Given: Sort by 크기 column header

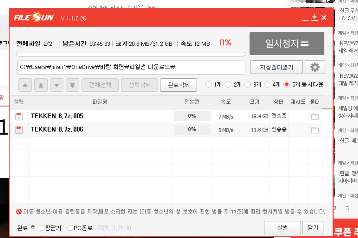Looking at the screenshot, I should [254, 102].
